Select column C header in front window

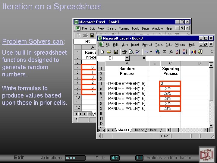[170, 63]
